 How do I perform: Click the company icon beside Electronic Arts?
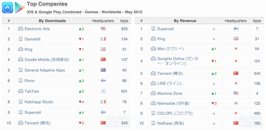(21, 29)
